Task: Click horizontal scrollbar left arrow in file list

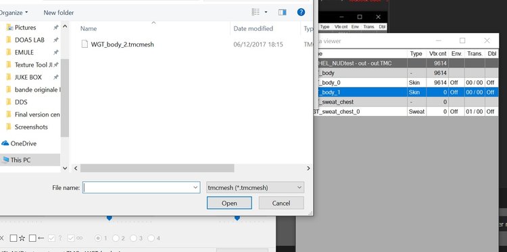Action: point(76,168)
